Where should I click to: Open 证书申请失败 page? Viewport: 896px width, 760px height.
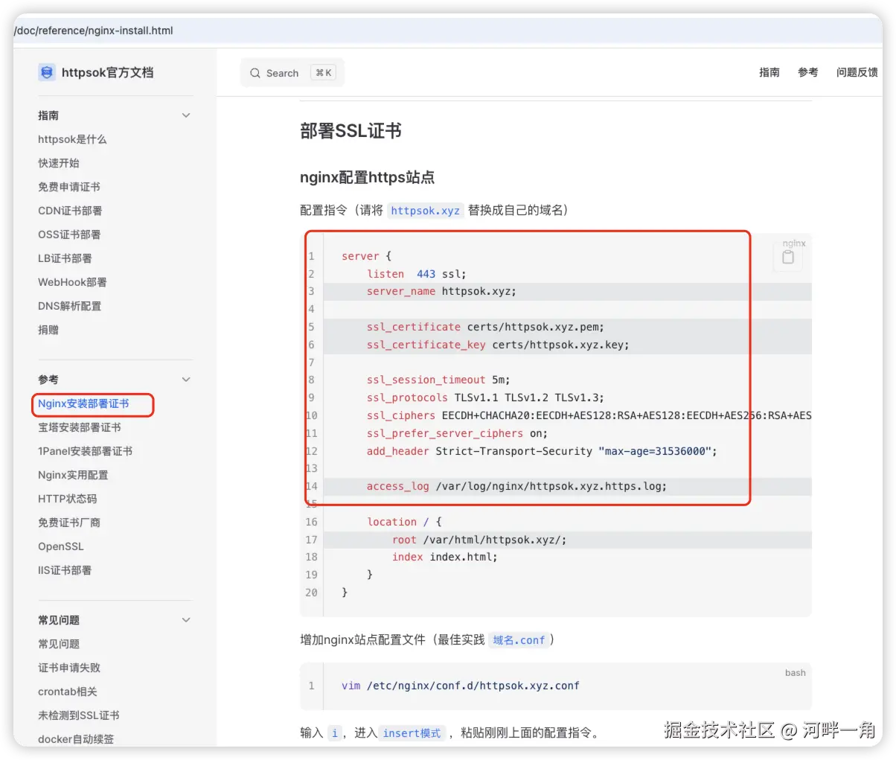[x=69, y=668]
